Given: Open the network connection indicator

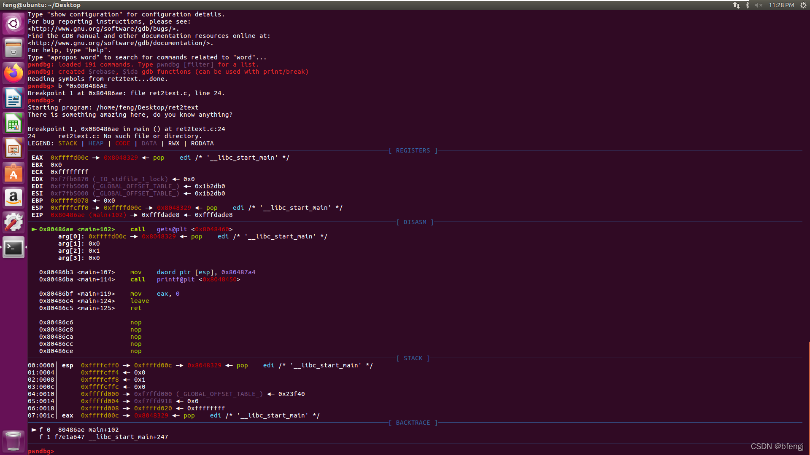Looking at the screenshot, I should 736,5.
